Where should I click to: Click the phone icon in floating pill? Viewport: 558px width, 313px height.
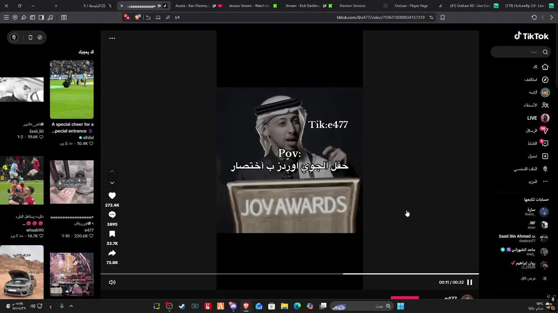(30, 37)
